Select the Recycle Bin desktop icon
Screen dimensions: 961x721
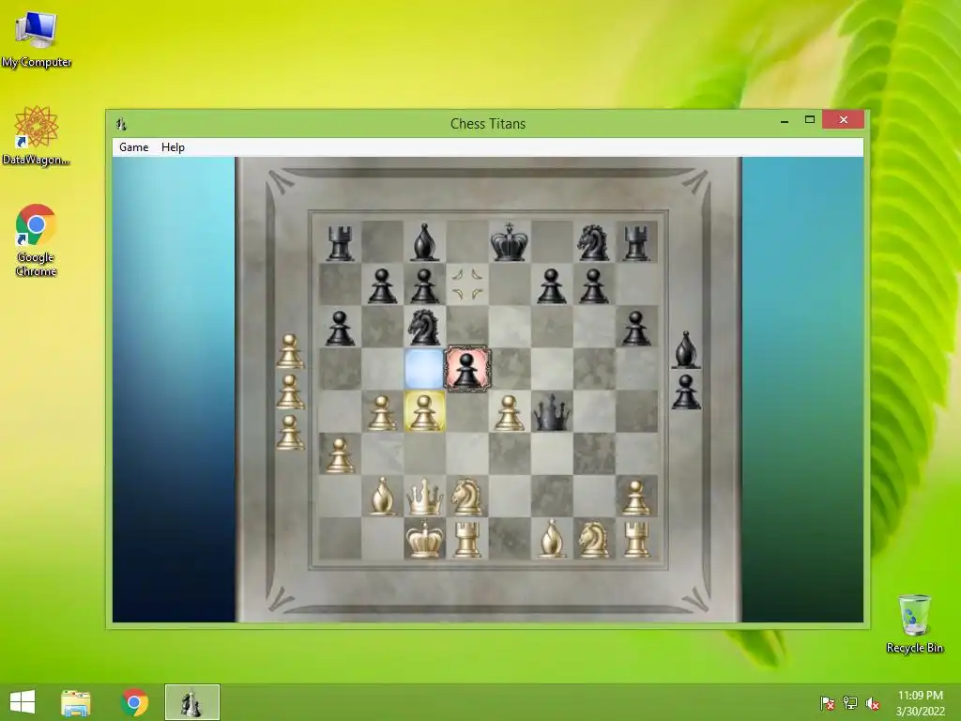[914, 623]
